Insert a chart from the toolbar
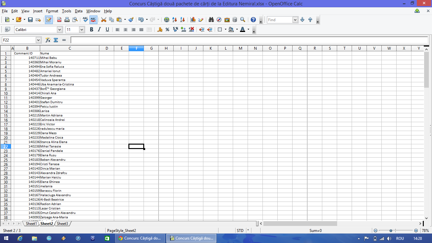This screenshot has height=243, width=432. point(193,20)
